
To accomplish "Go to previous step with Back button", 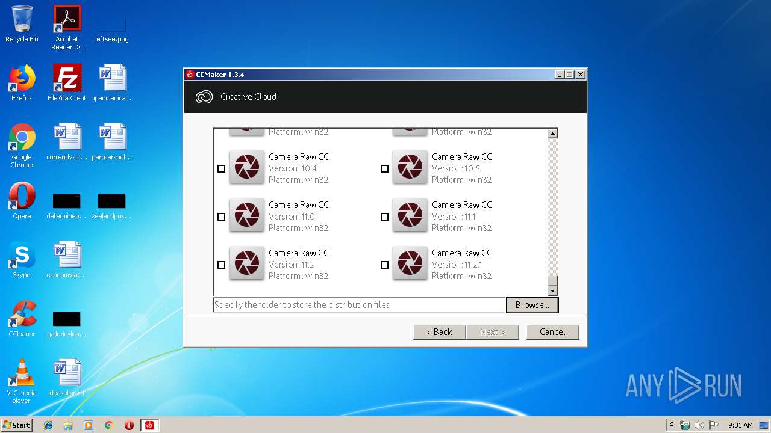I will click(440, 332).
